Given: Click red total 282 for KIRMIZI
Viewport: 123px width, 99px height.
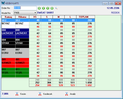Looking at the screenshot, I should (x=90, y=66).
